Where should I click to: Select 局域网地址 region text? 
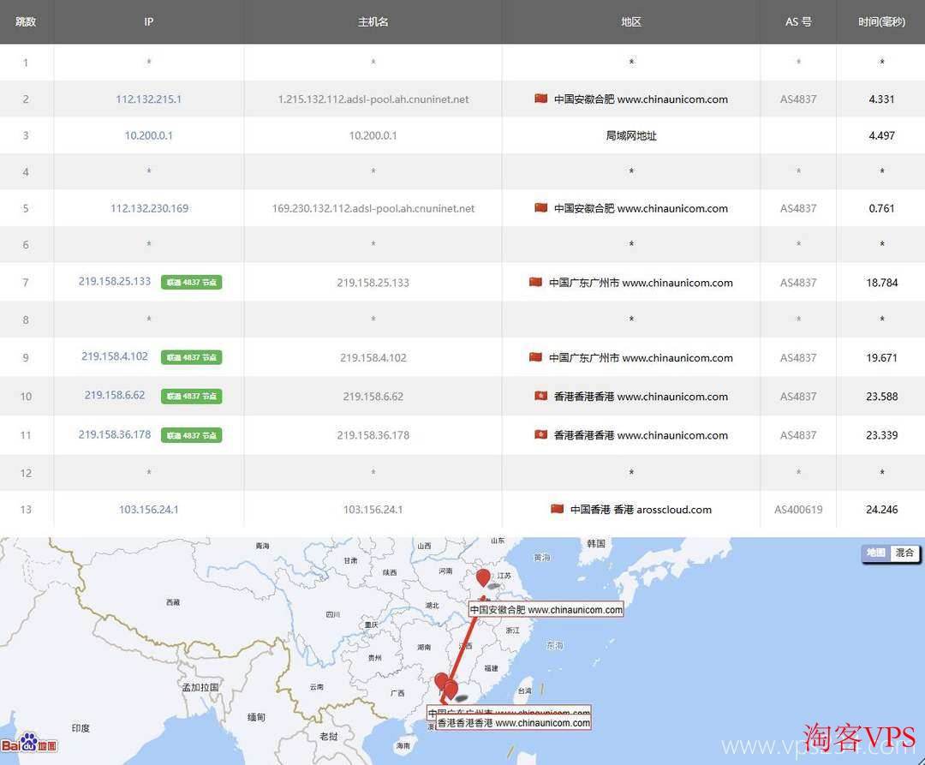click(630, 135)
